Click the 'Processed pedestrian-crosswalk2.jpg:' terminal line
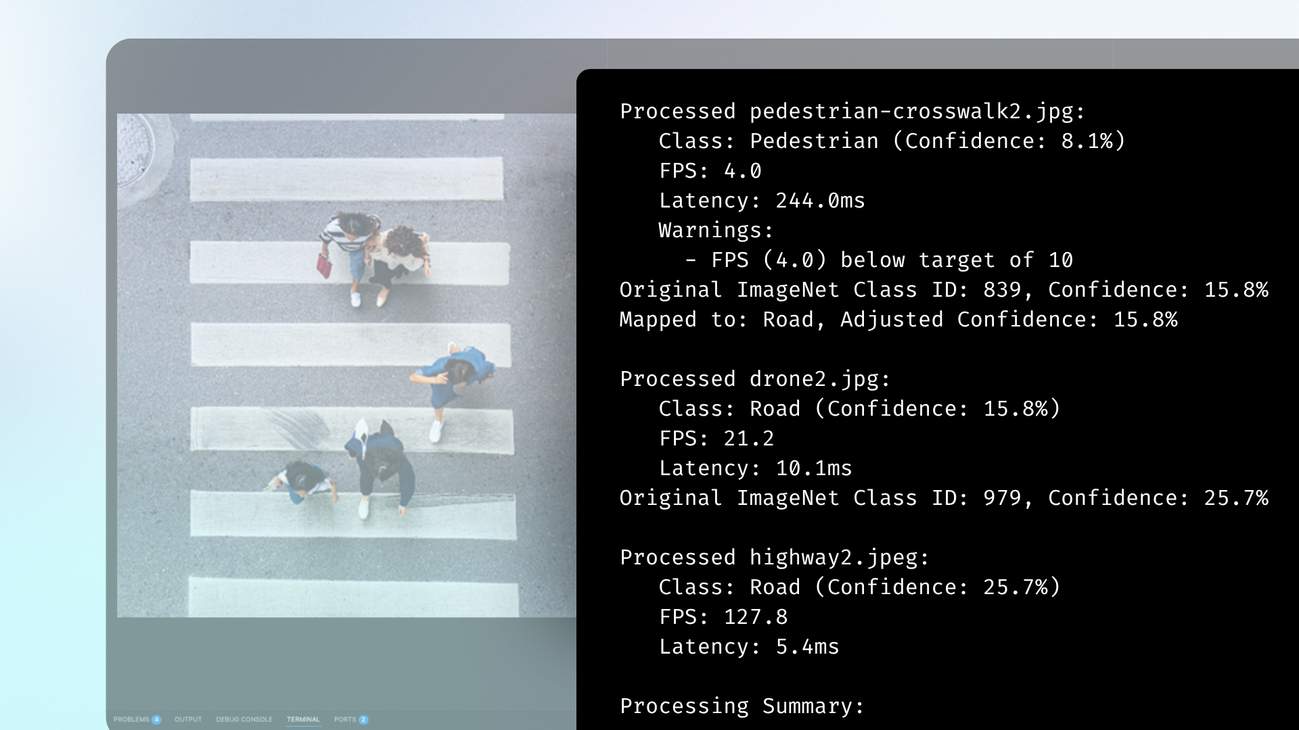This screenshot has width=1299, height=730. (852, 112)
